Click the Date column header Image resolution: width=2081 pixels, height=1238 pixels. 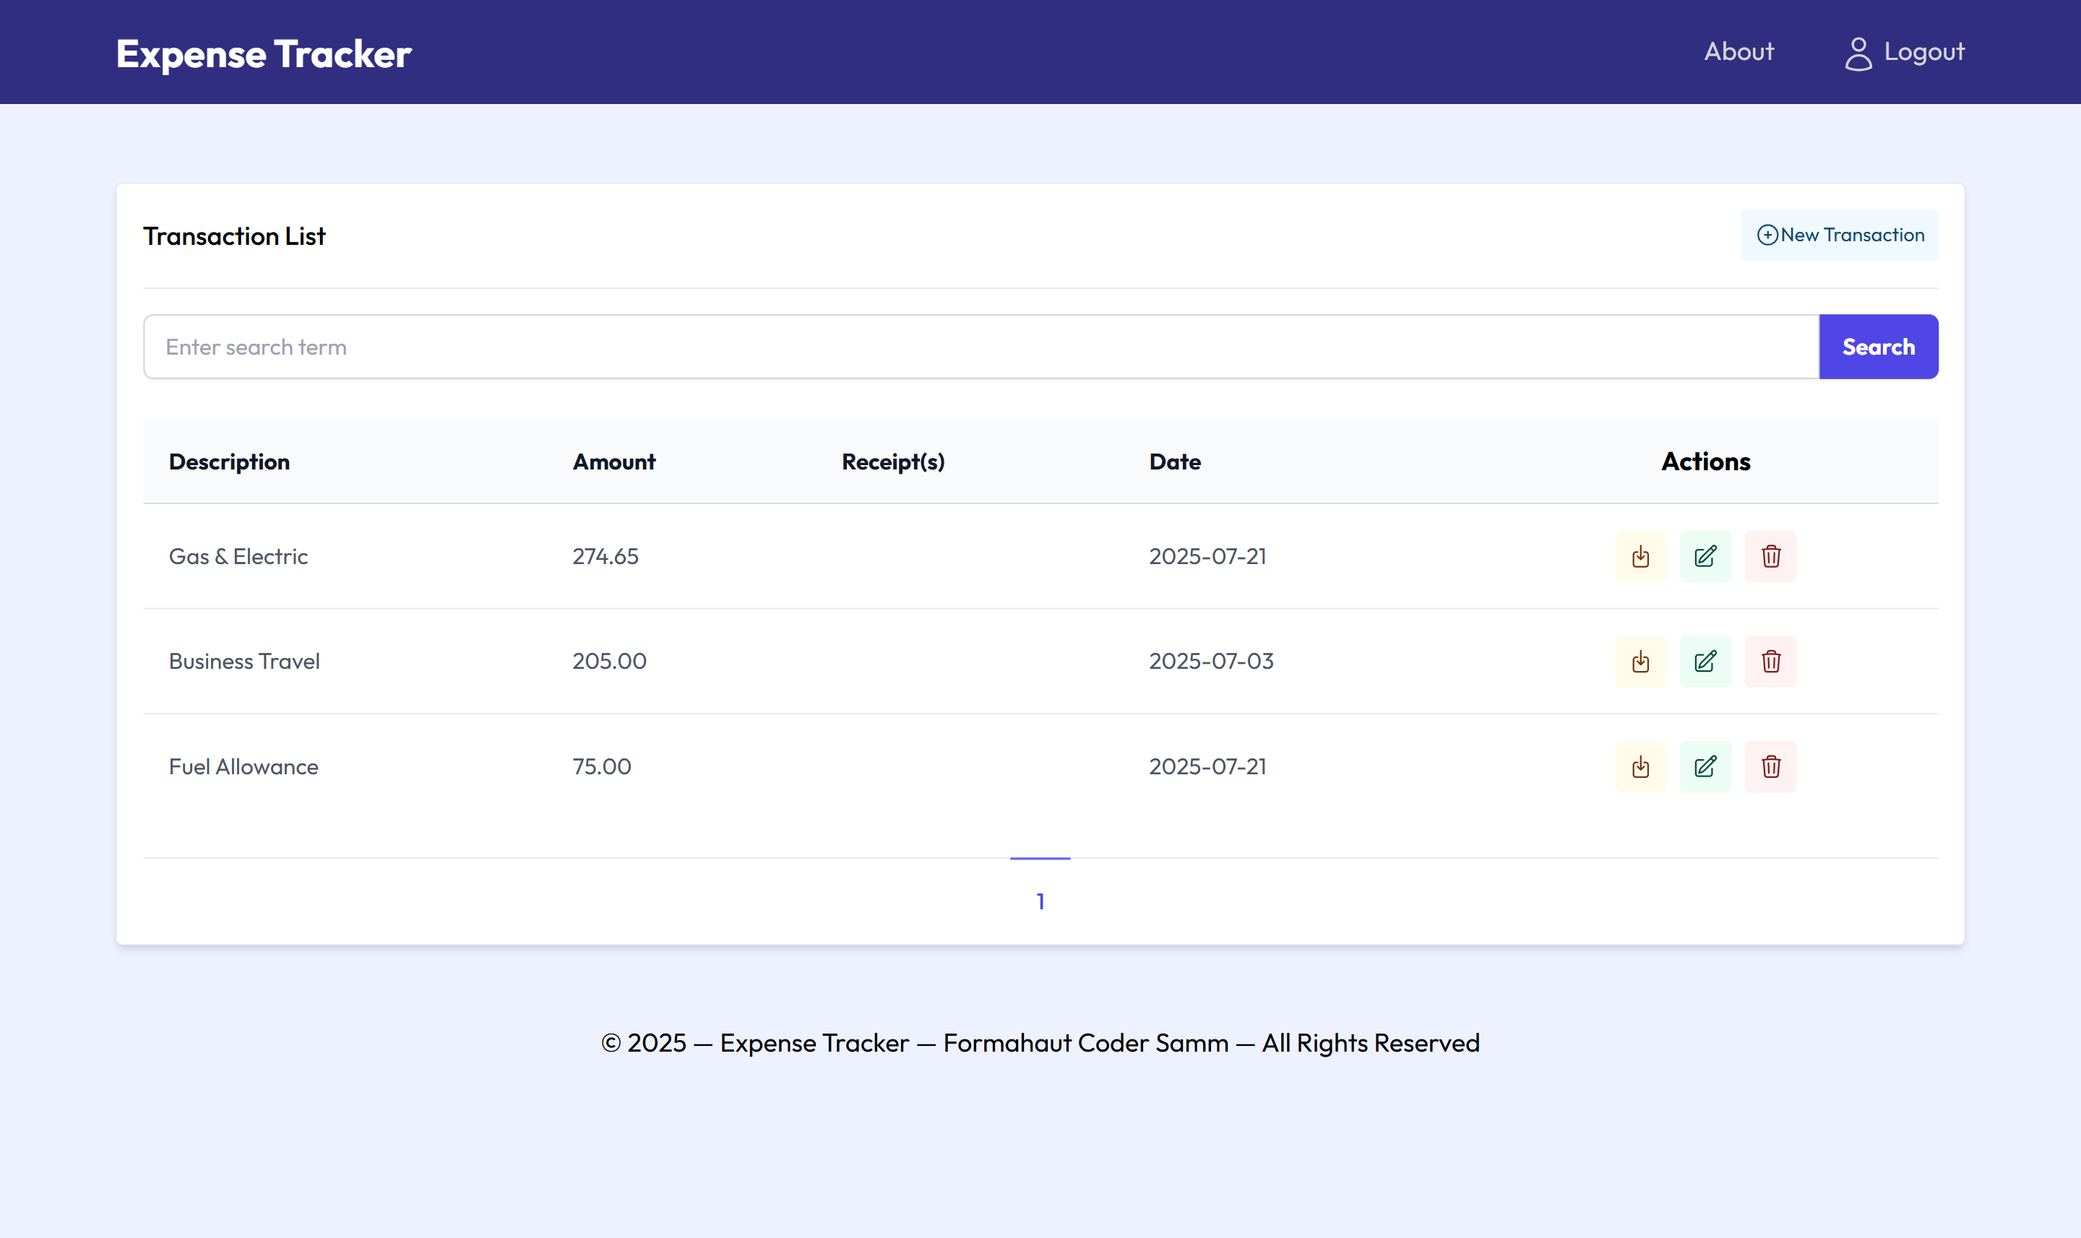(x=1174, y=462)
